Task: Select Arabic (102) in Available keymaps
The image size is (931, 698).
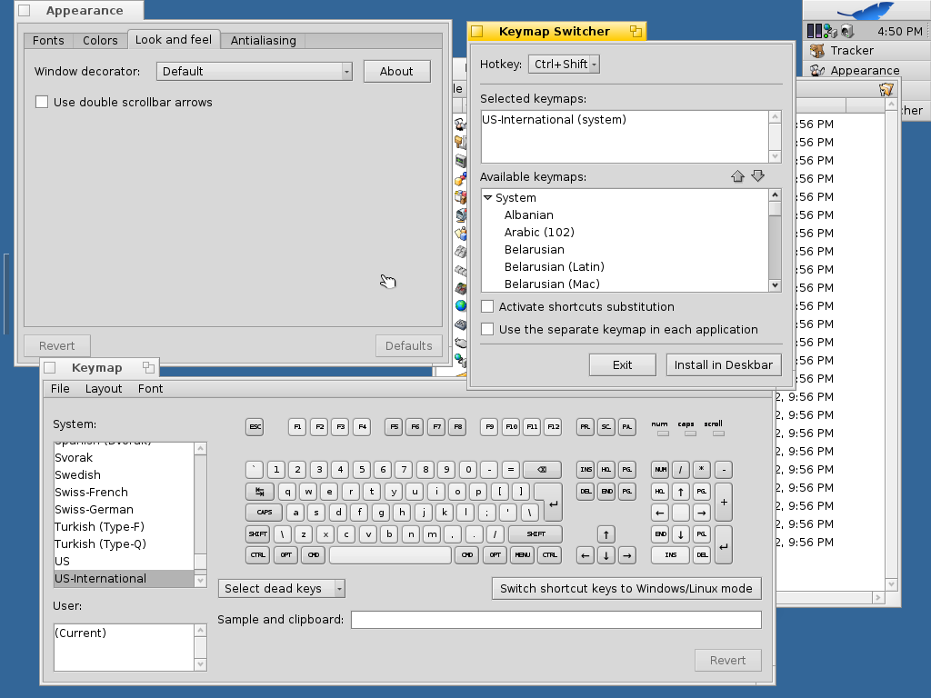Action: tap(625, 232)
